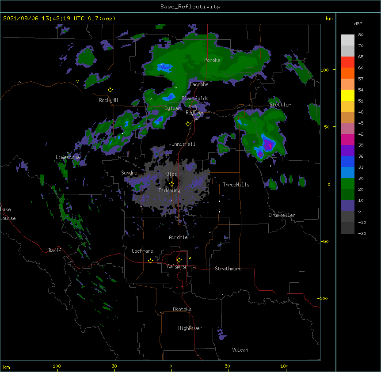Select the pink 45 dBZ legend swatch
Screen dimensions: 381x372
click(347, 128)
